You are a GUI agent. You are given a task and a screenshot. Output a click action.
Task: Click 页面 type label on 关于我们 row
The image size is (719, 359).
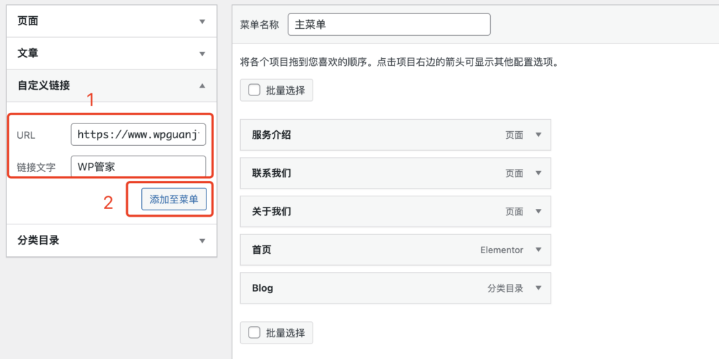coord(515,212)
